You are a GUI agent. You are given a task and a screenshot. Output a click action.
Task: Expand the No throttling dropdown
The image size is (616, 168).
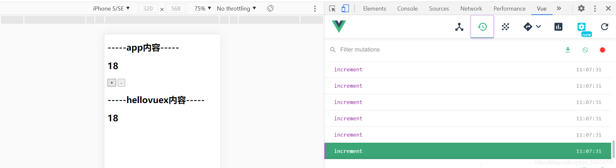[x=236, y=8]
